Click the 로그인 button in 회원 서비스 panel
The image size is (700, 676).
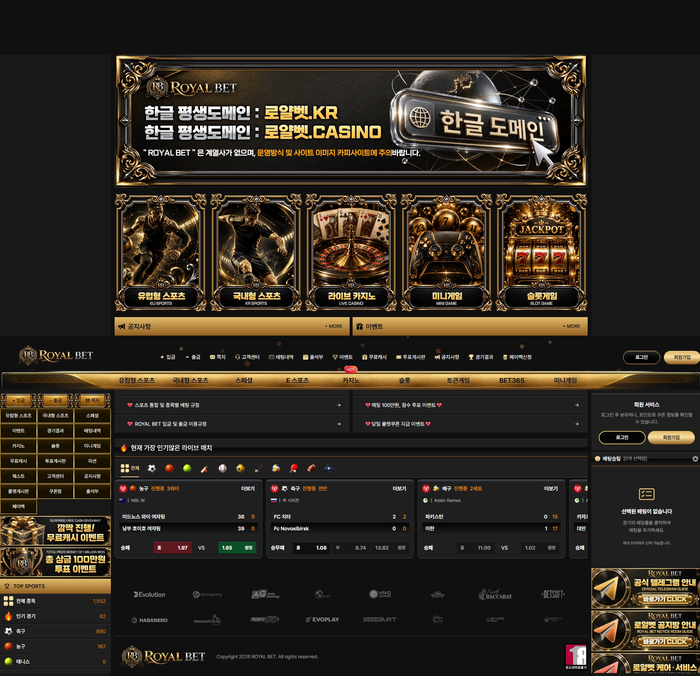coord(622,438)
